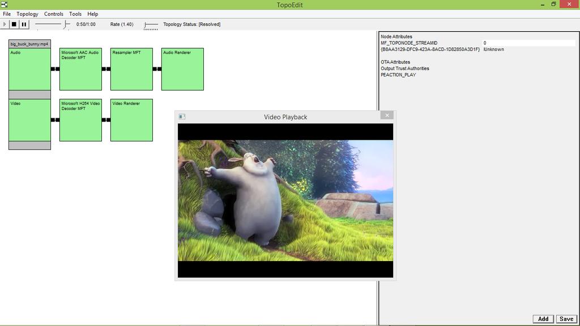Viewport: 580px width, 326px height.
Task: Click connector between AAC Decoder and Resampler
Action: (106, 69)
